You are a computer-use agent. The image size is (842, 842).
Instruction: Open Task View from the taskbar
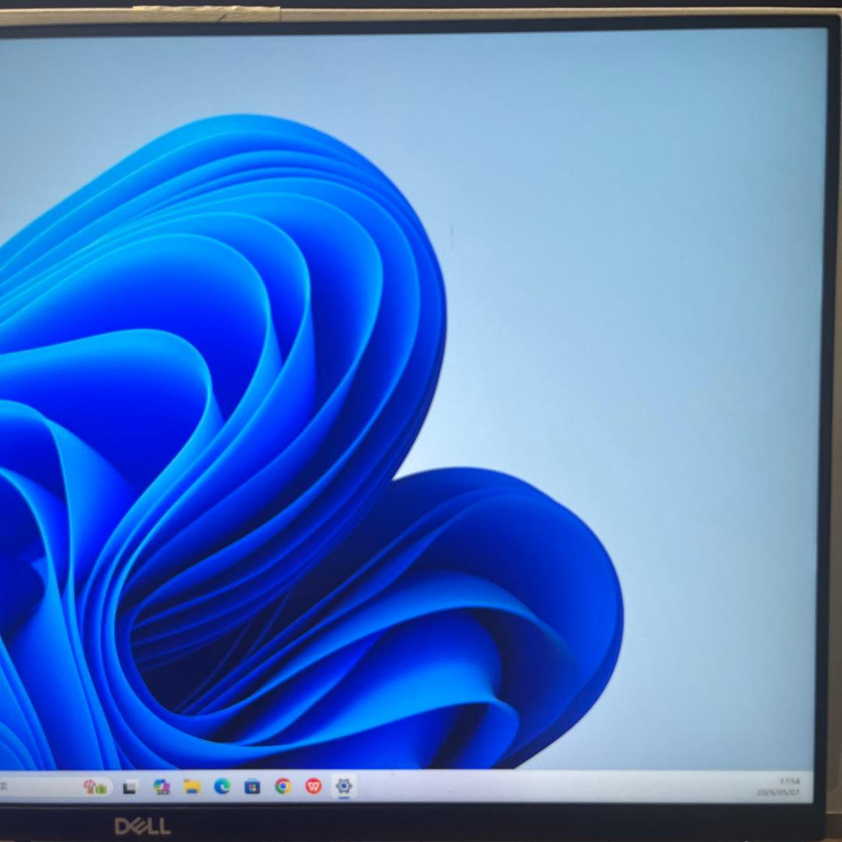click(x=129, y=787)
